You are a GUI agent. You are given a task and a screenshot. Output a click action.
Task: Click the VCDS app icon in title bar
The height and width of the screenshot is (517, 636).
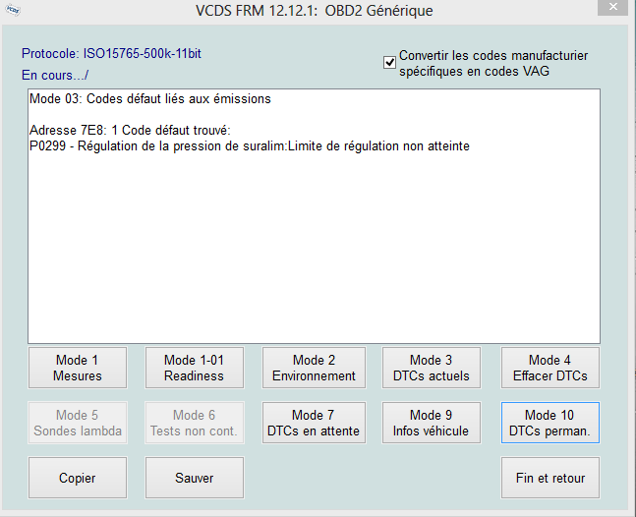[12, 9]
